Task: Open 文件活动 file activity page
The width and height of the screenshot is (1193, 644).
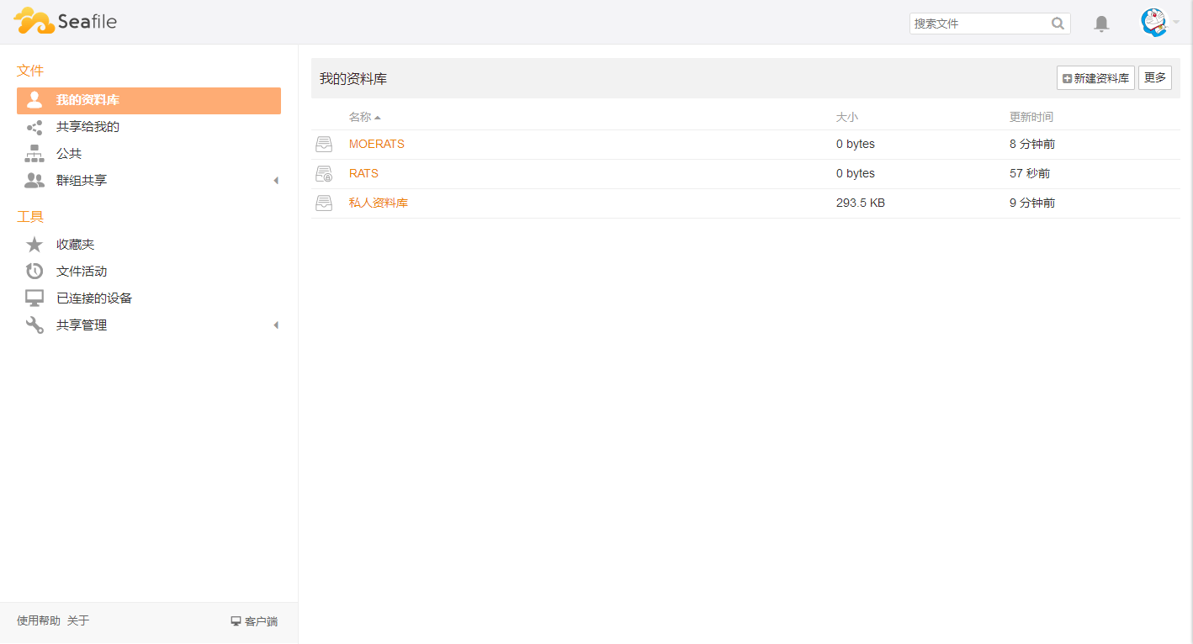Action: point(81,272)
